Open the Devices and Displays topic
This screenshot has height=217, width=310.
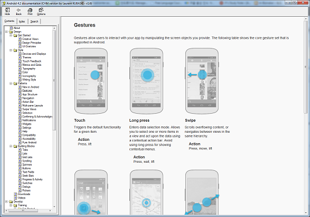pyautogui.click(x=34, y=54)
